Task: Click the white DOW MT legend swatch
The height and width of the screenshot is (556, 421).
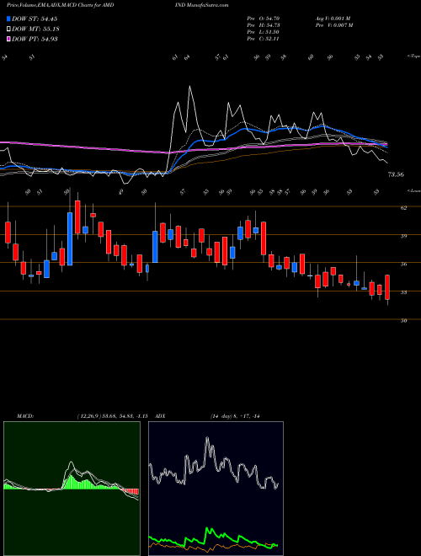Action: pos(8,29)
